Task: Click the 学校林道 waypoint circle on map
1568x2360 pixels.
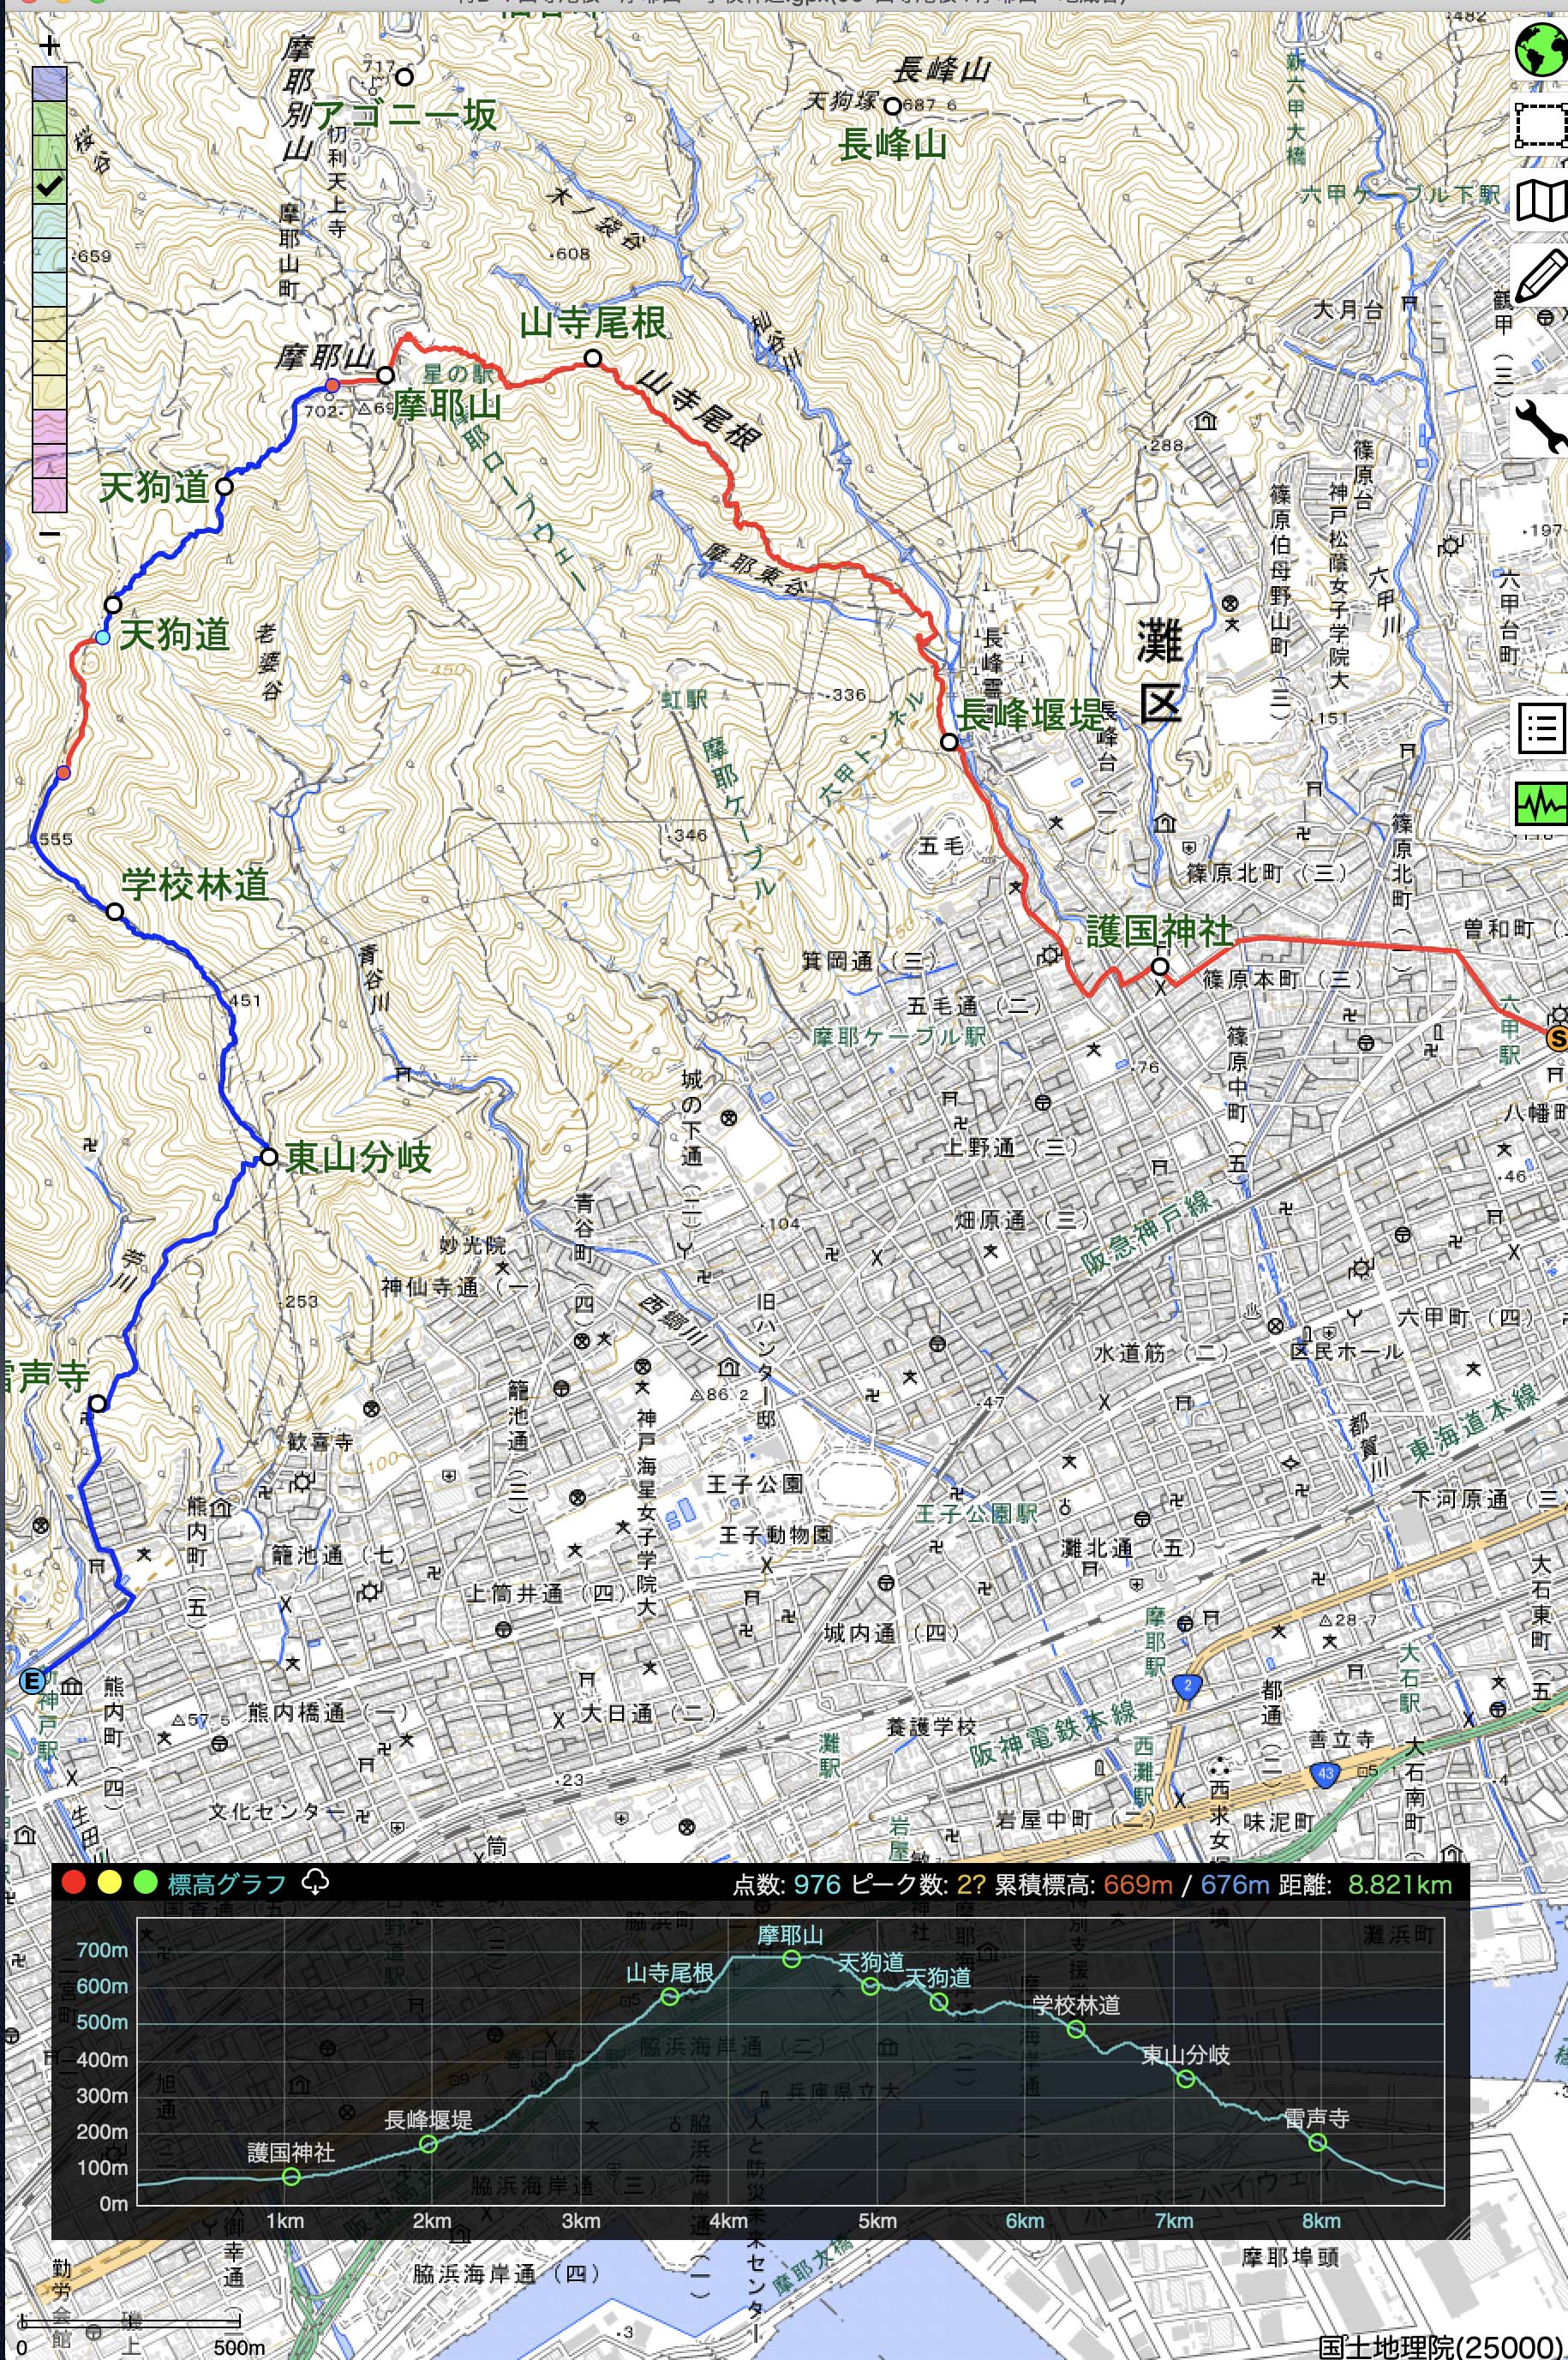Action: [x=115, y=912]
